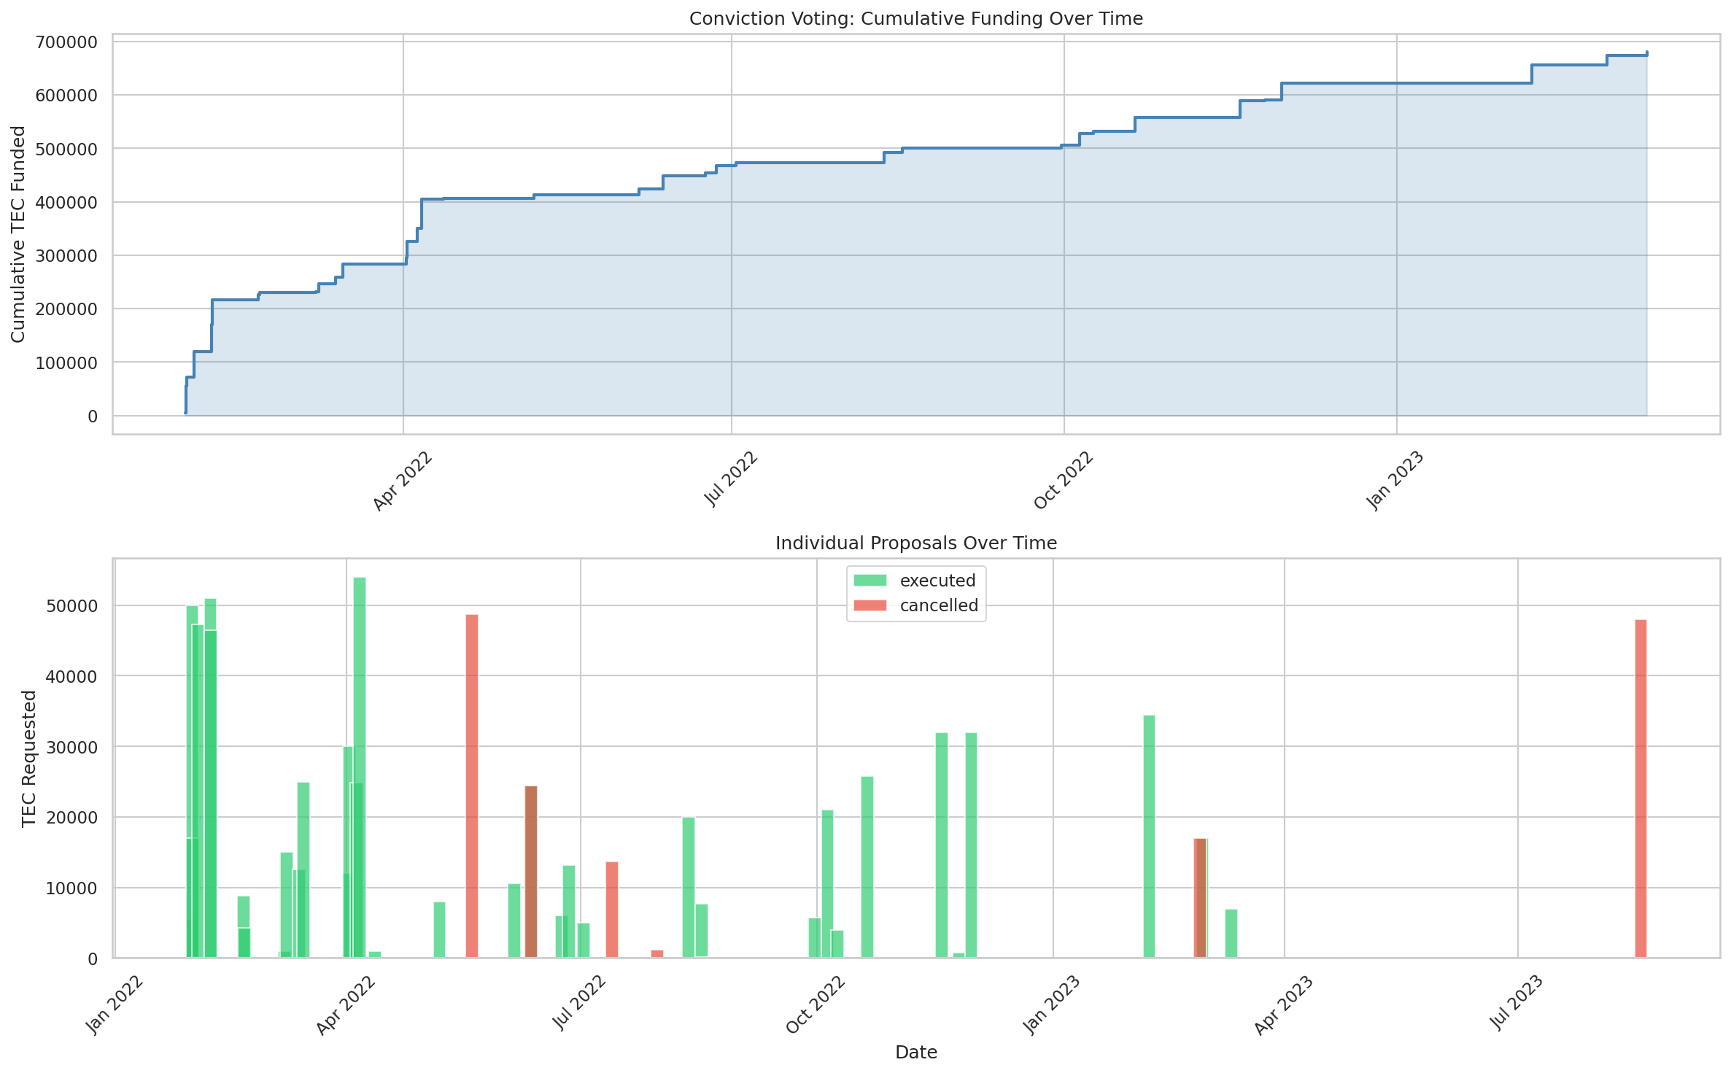Screen dimensions: 1731x1073
Task: Click the 'Date' x-axis label
Action: [x=916, y=1052]
